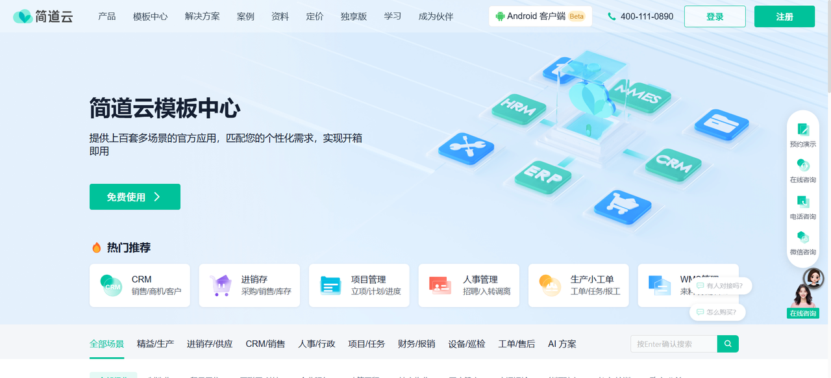Viewport: 831px width, 378px height.
Task: Select the 进销存/供应 tab
Action: [210, 344]
